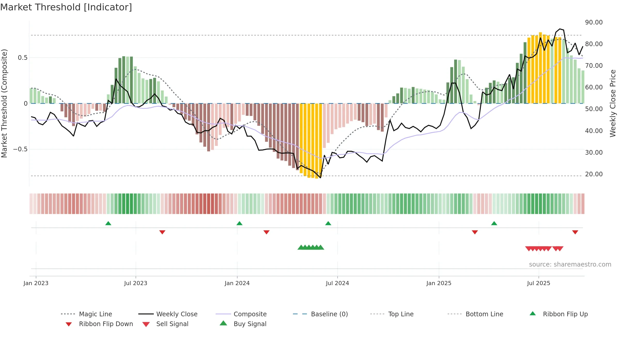This screenshot has width=620, height=348.
Task: Click the Jul 2023 x-axis label
Action: (136, 283)
